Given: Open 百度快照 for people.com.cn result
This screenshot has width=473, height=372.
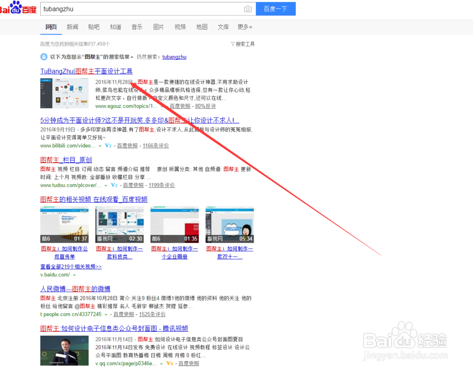Looking at the screenshot, I should click(x=123, y=315).
